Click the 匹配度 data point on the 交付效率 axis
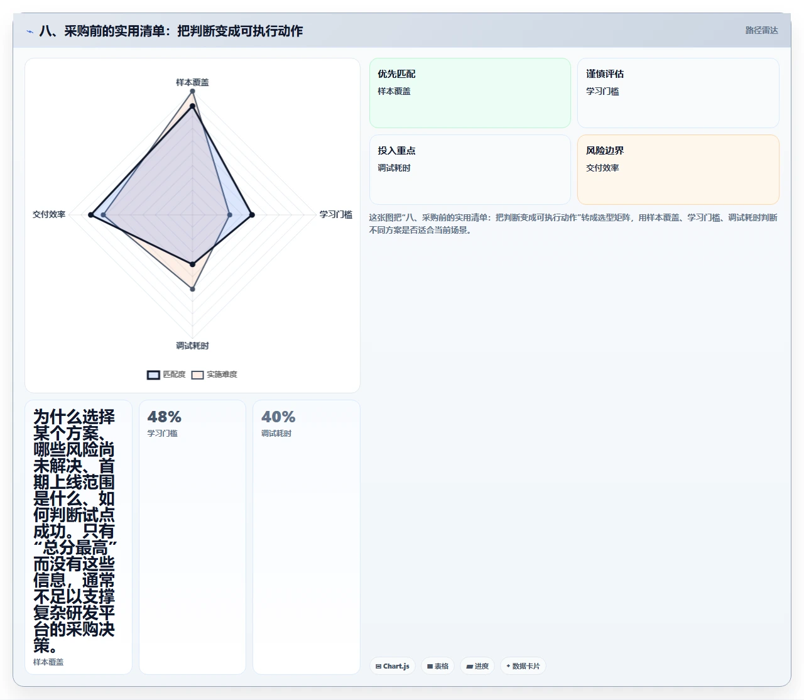The height and width of the screenshot is (700, 804). pyautogui.click(x=91, y=215)
